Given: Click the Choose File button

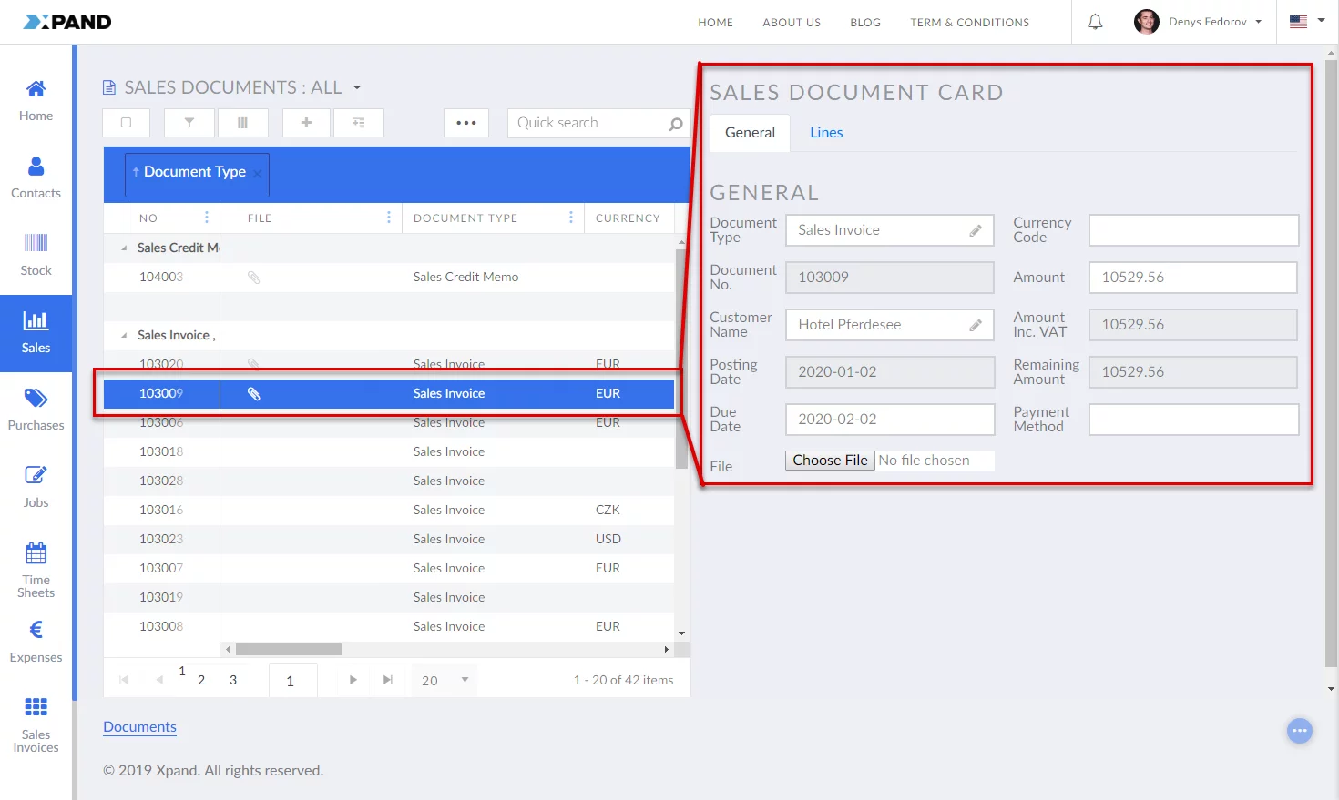Looking at the screenshot, I should 830,461.
